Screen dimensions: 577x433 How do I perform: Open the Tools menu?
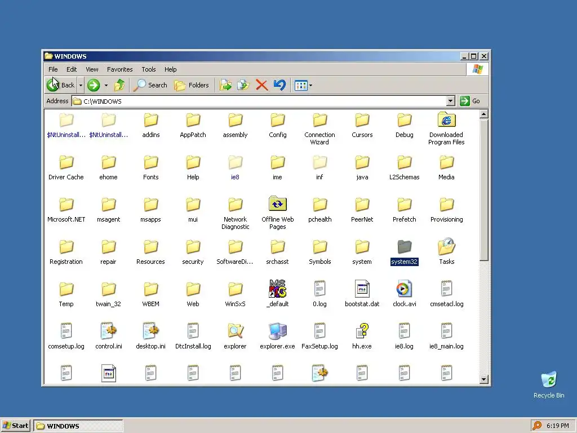(x=149, y=69)
